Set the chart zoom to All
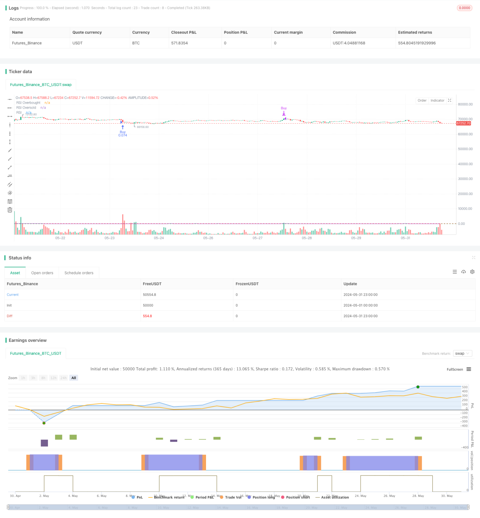 point(74,378)
